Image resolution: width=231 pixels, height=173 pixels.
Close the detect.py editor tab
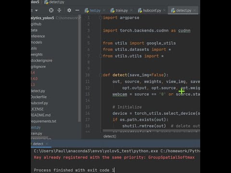194,11
